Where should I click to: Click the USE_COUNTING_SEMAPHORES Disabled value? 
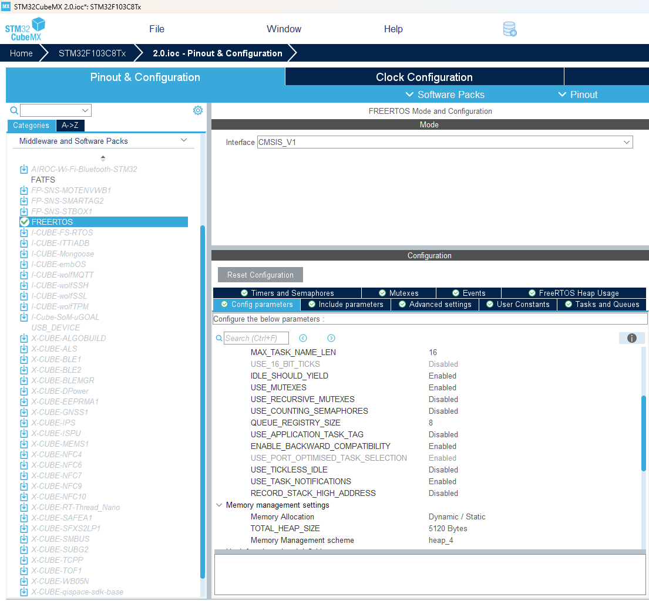pos(443,411)
